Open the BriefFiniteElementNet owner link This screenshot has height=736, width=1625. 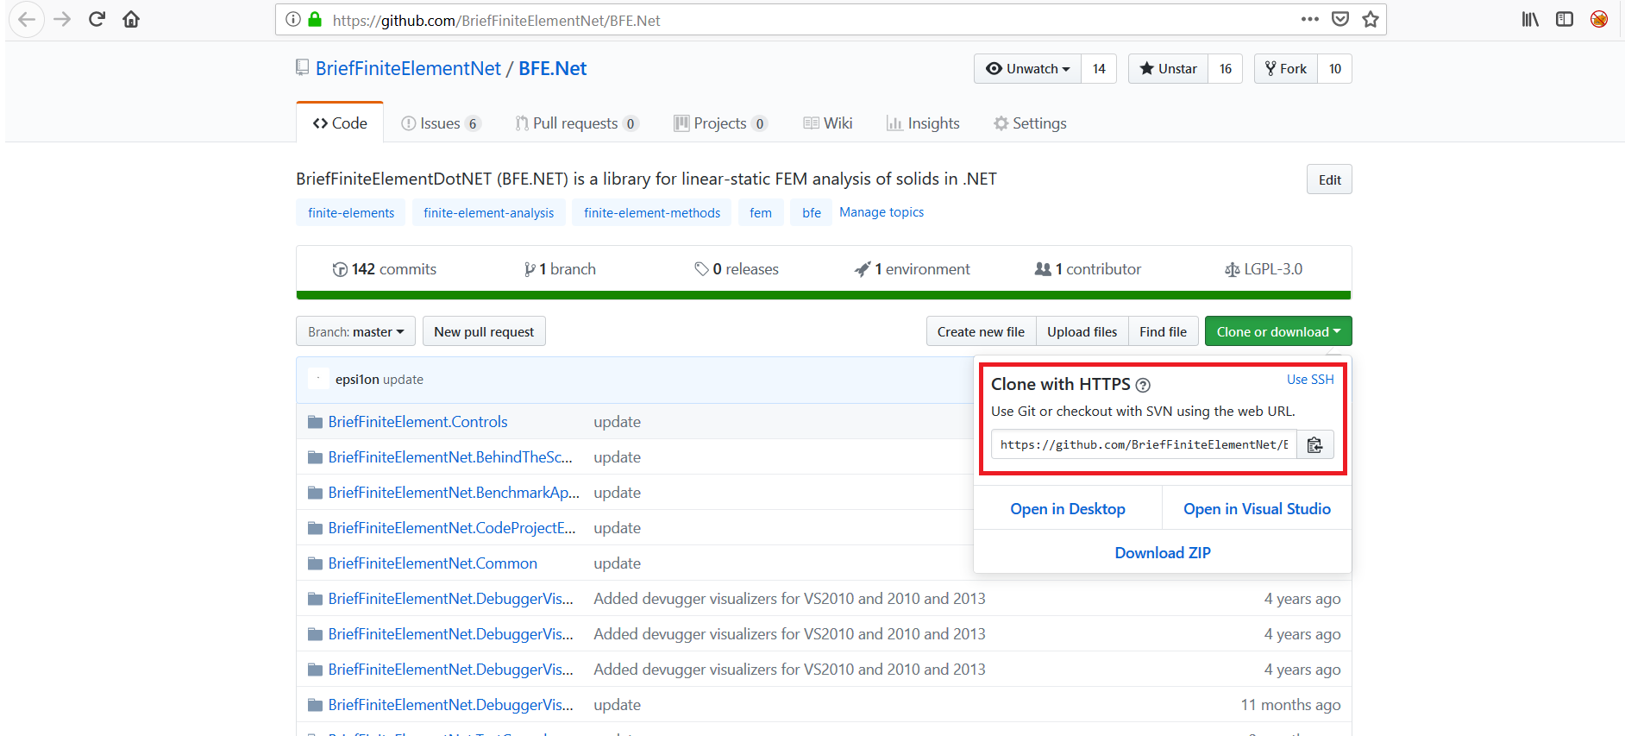(408, 69)
